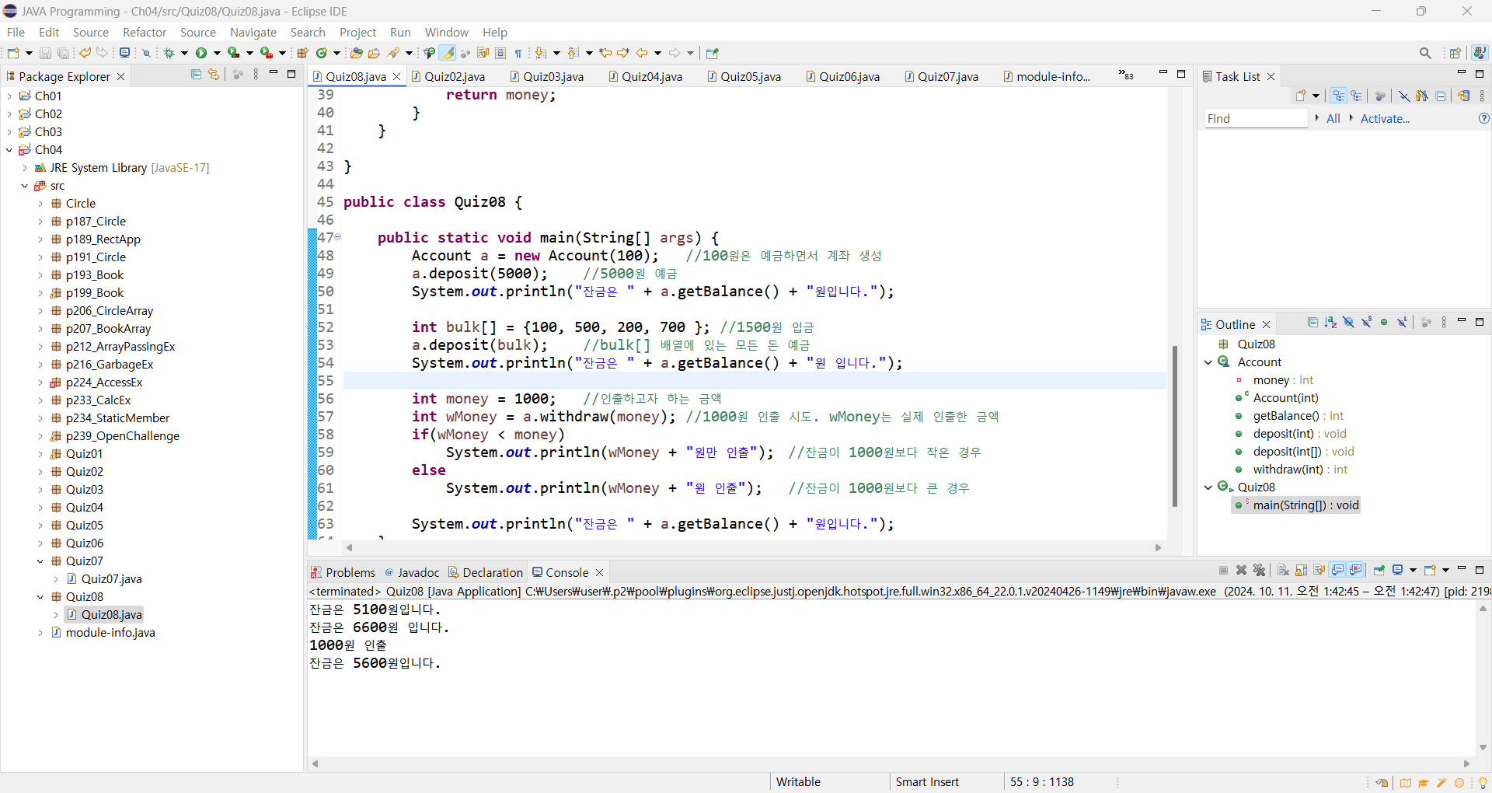Show hidden editor tabs list
The width and height of the screenshot is (1492, 793).
(1126, 75)
